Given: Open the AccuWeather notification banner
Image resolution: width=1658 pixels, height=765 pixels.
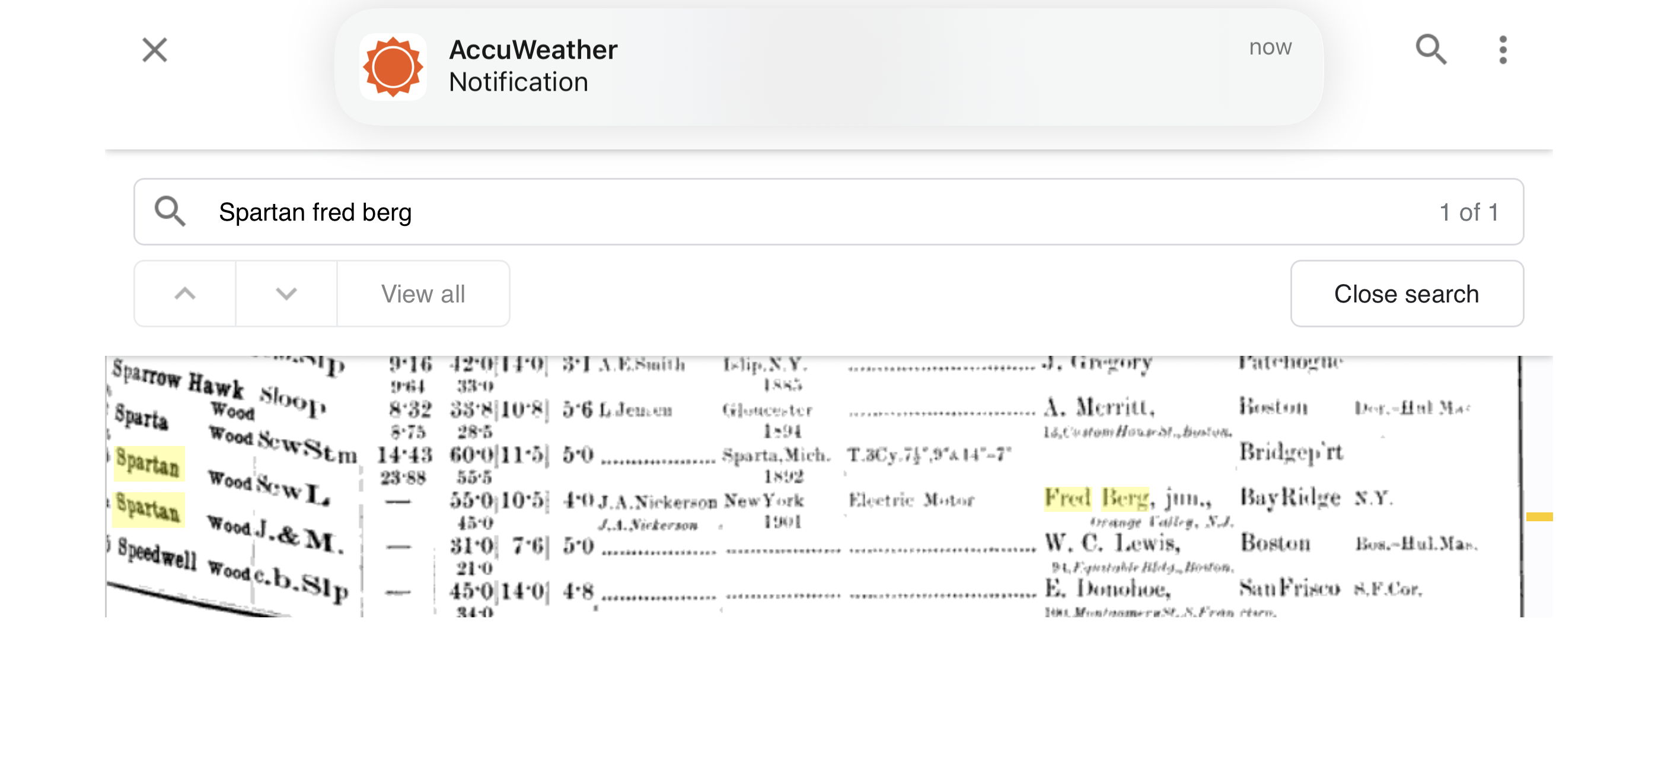Looking at the screenshot, I should point(829,67).
